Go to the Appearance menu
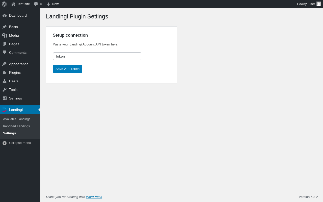 click(x=19, y=64)
